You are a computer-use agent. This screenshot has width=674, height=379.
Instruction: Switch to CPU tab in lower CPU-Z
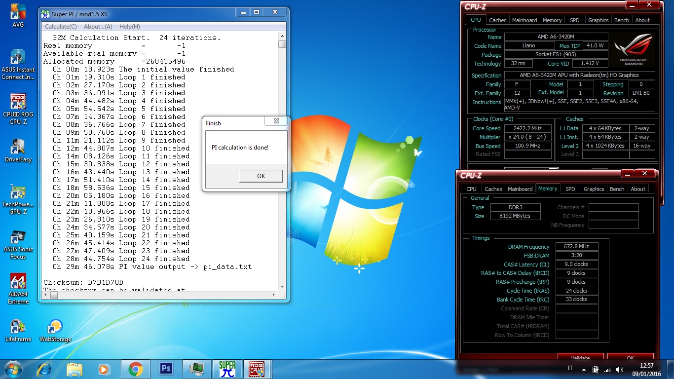[471, 189]
